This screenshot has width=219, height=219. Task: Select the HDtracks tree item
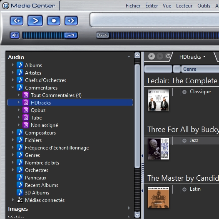tap(70, 102)
